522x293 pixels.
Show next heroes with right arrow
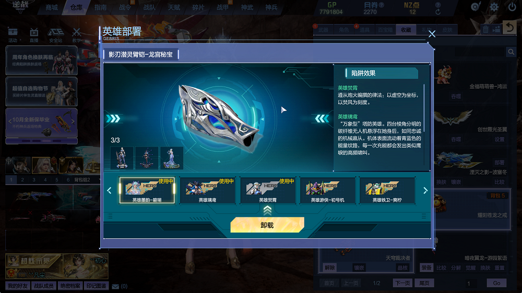coord(425,191)
